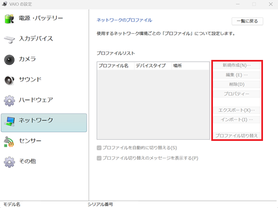Click the シリアル番号 status label
Viewport: 278px width, 208px height.
pyautogui.click(x=100, y=204)
